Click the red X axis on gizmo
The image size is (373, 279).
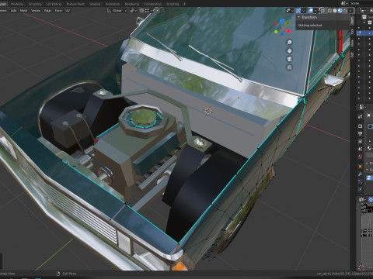point(288,31)
